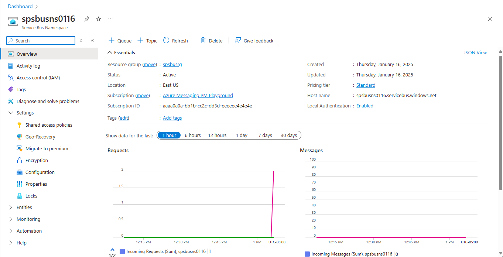Pin spsbusns0116 to the dashboard
503x257 pixels.
tap(86, 18)
